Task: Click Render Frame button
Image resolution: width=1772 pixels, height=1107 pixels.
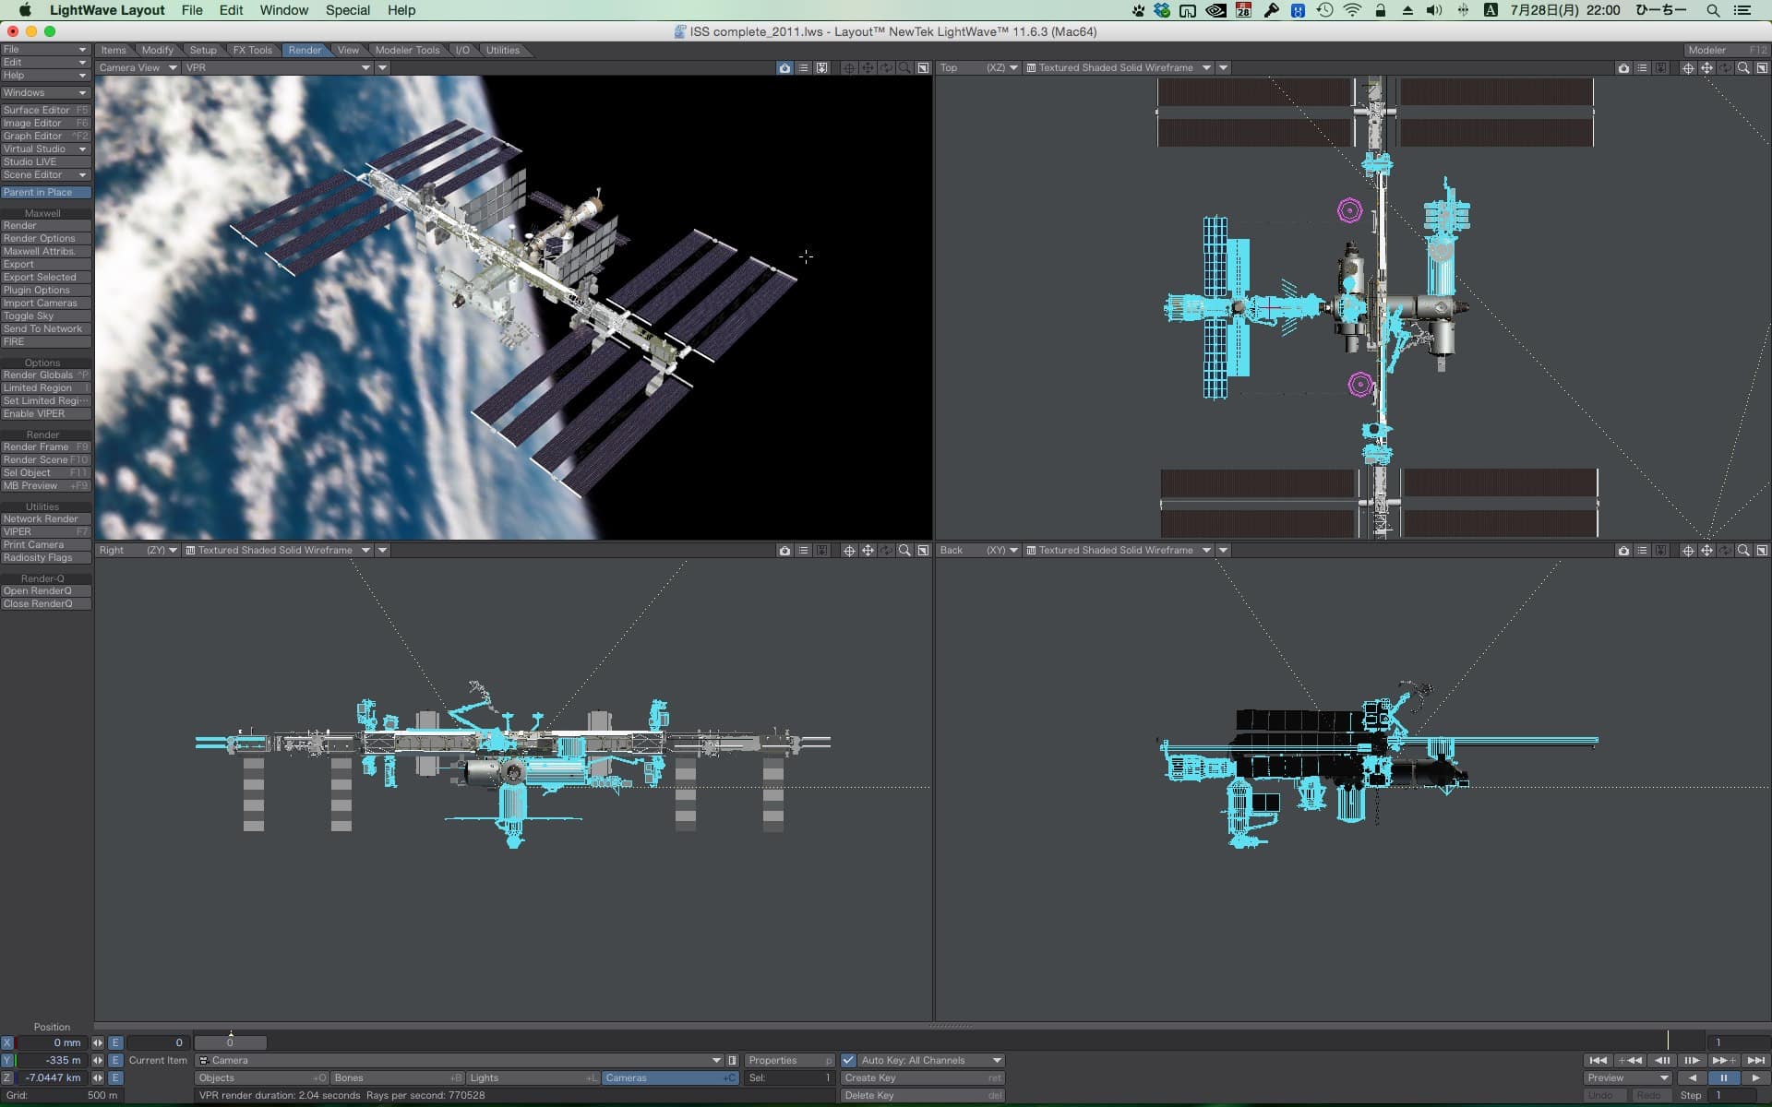Action: (x=44, y=446)
